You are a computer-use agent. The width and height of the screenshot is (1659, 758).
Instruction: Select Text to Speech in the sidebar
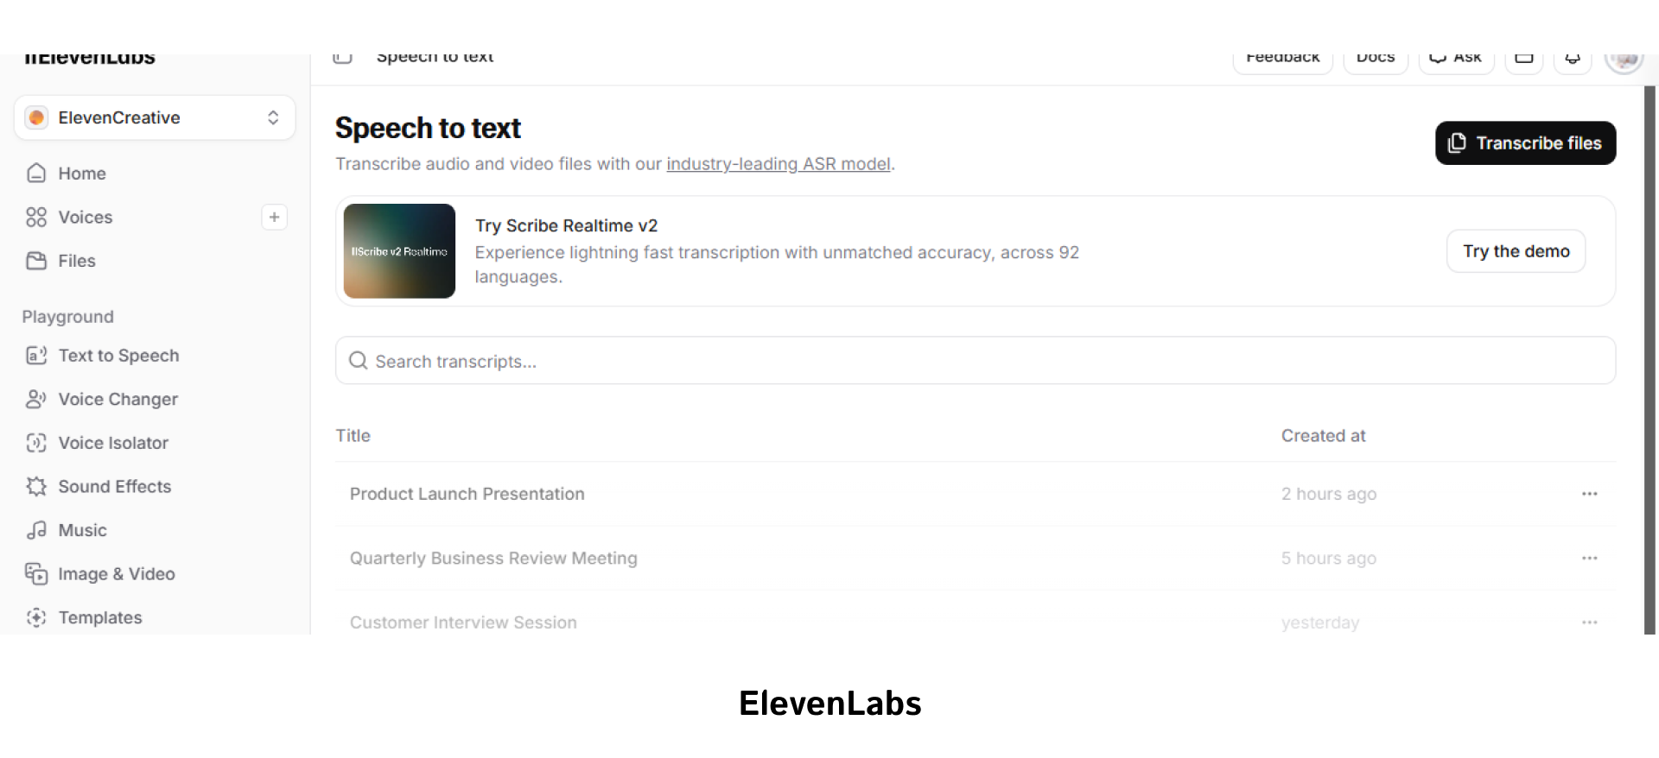(x=118, y=355)
